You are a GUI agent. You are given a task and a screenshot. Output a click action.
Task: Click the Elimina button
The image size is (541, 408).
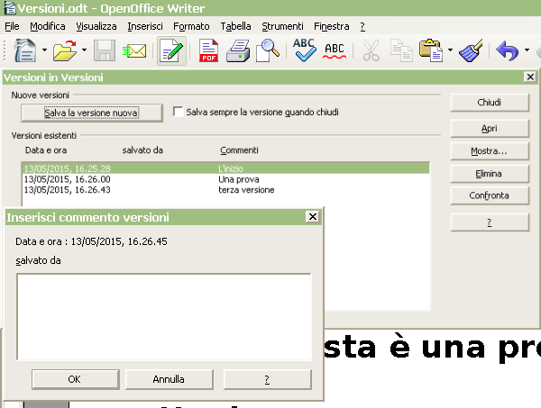490,174
